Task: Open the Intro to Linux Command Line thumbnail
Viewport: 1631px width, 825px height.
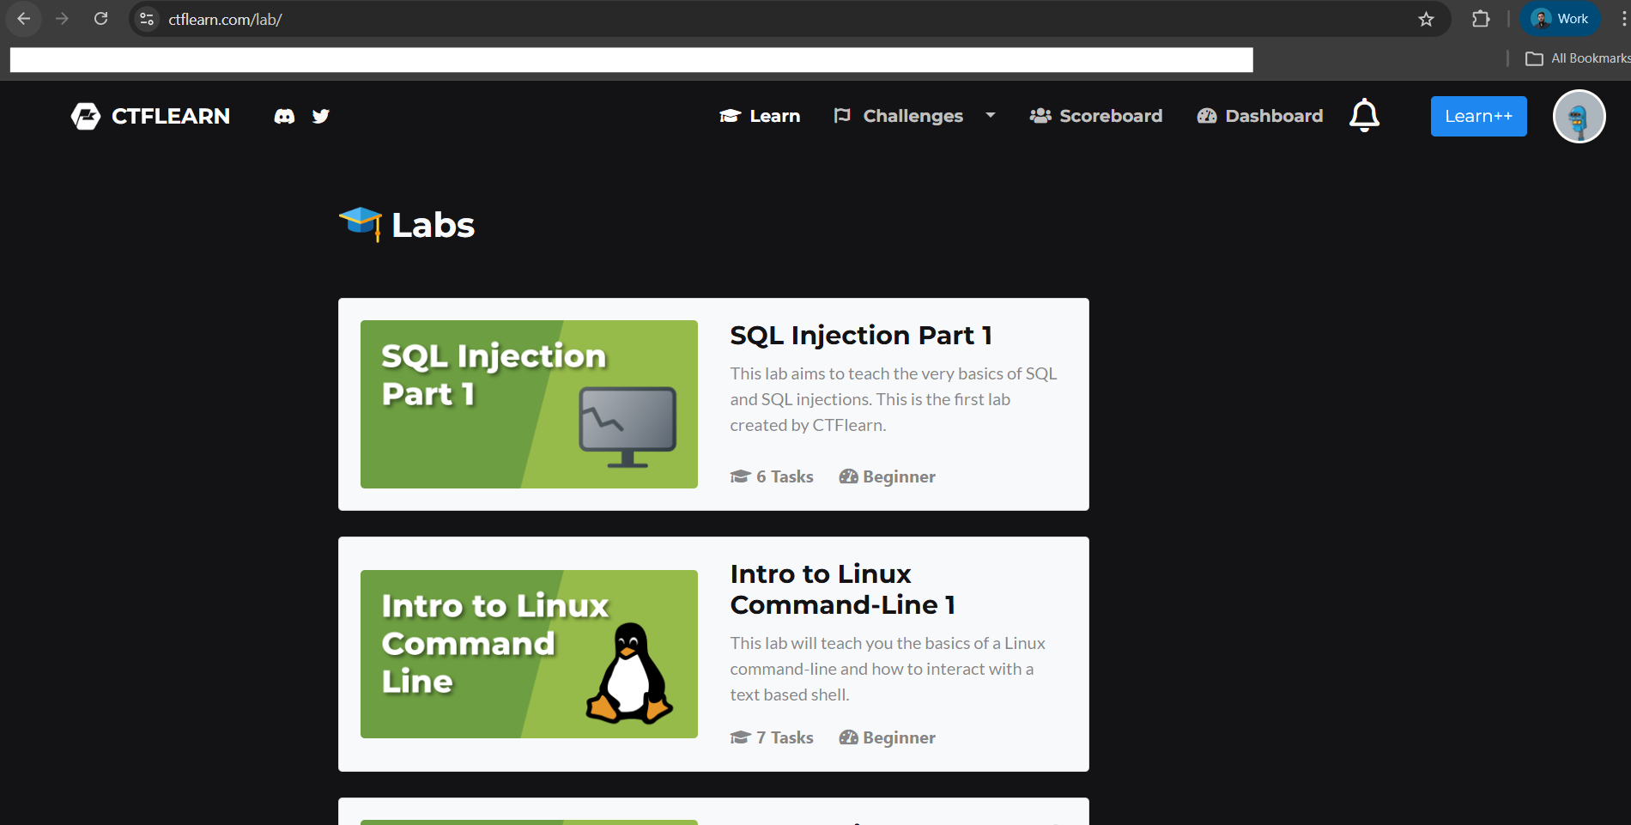Action: [x=529, y=654]
